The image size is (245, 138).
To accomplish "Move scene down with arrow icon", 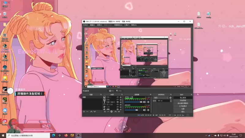I will coord(95,112).
